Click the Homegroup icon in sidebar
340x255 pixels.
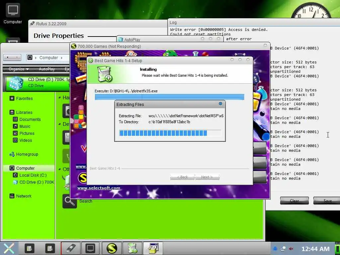pos(12,154)
